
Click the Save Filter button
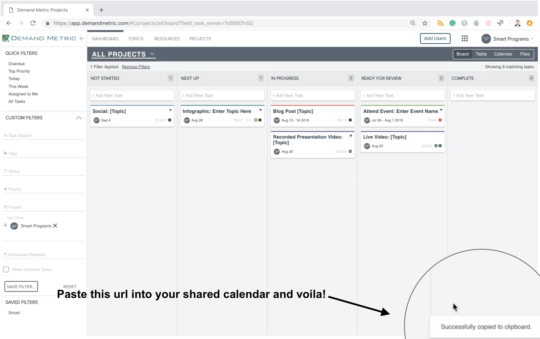[21, 287]
